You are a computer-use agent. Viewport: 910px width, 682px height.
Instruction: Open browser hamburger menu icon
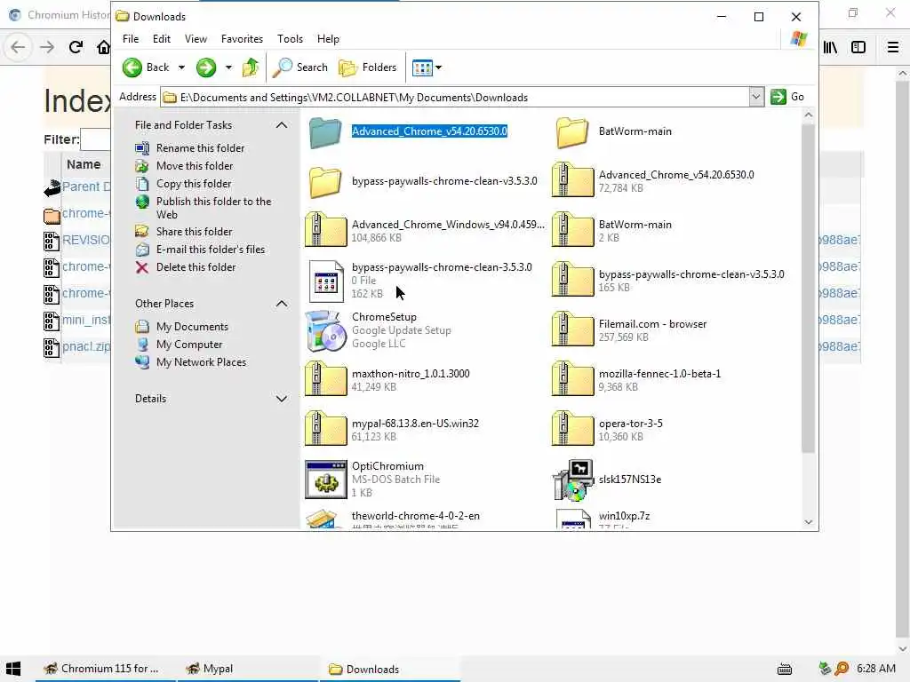[893, 47]
